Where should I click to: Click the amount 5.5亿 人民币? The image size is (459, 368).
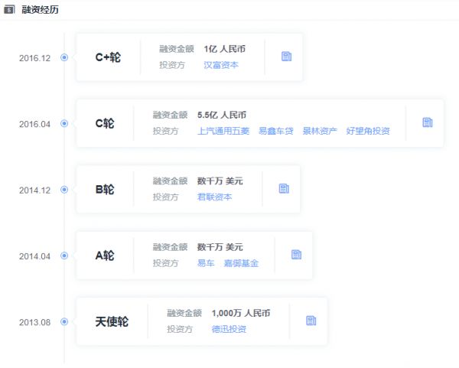point(222,115)
